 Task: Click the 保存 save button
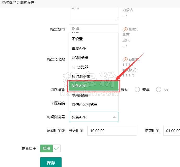pyautogui.click(x=51, y=163)
